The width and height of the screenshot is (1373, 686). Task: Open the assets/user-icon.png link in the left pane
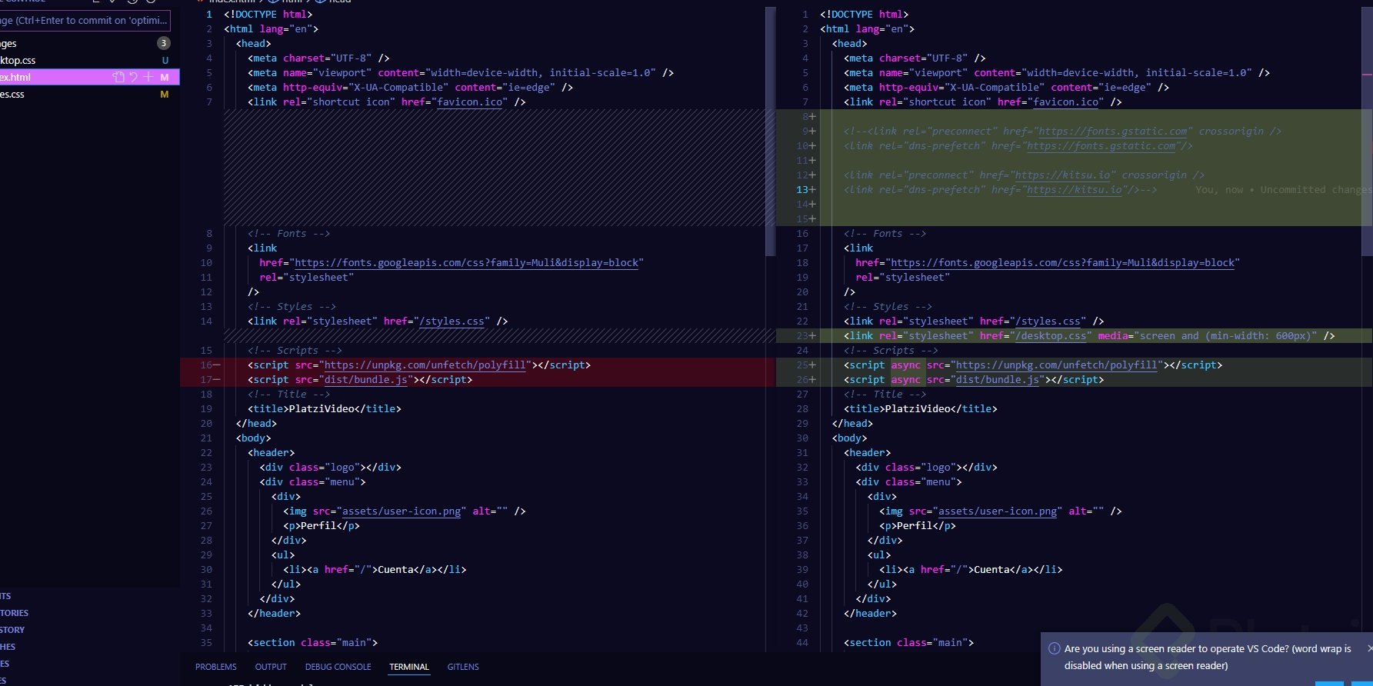[402, 511]
